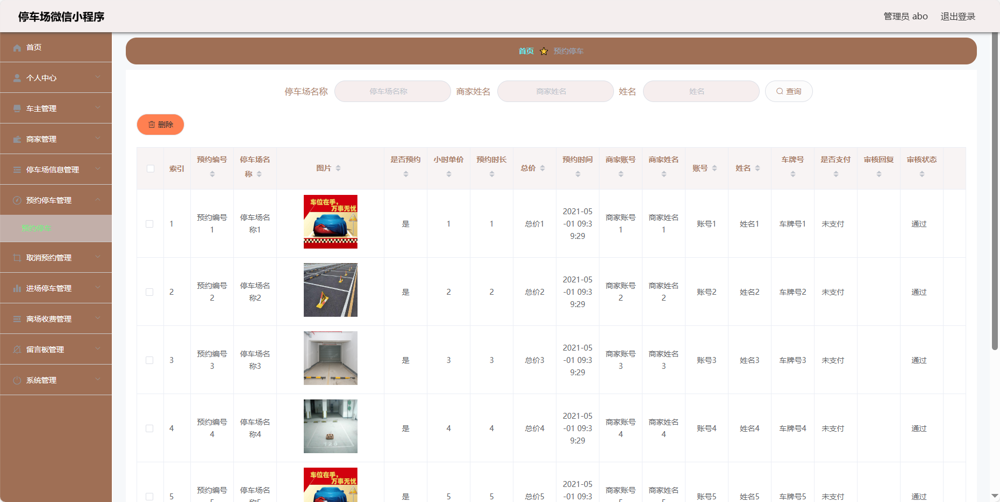The image size is (1000, 502).
Task: Focus the 停车场名称 search input
Action: [x=392, y=91]
